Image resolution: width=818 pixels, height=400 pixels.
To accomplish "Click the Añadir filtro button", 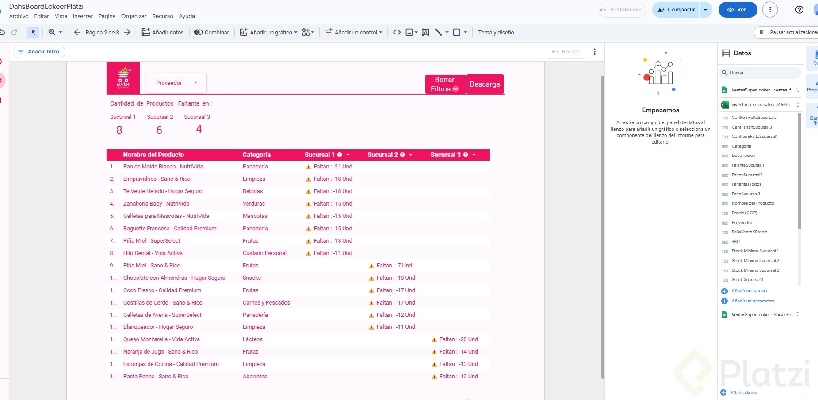I will (x=39, y=52).
